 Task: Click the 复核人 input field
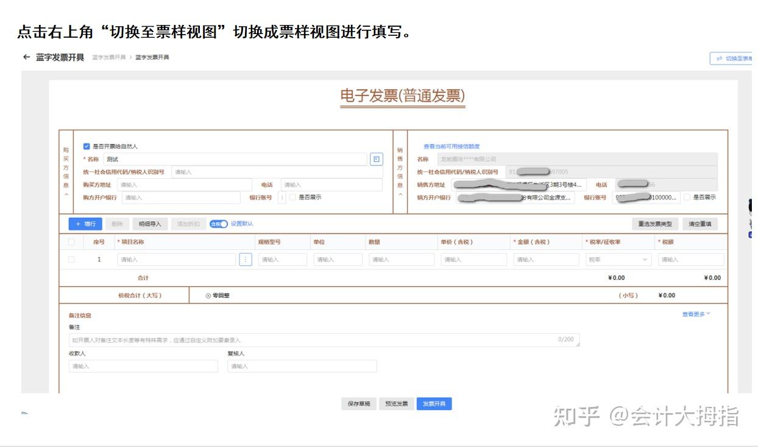(x=302, y=366)
